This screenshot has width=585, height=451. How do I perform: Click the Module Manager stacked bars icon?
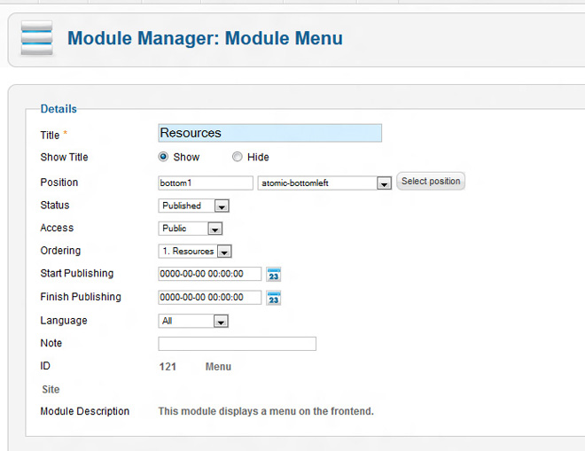tap(36, 40)
